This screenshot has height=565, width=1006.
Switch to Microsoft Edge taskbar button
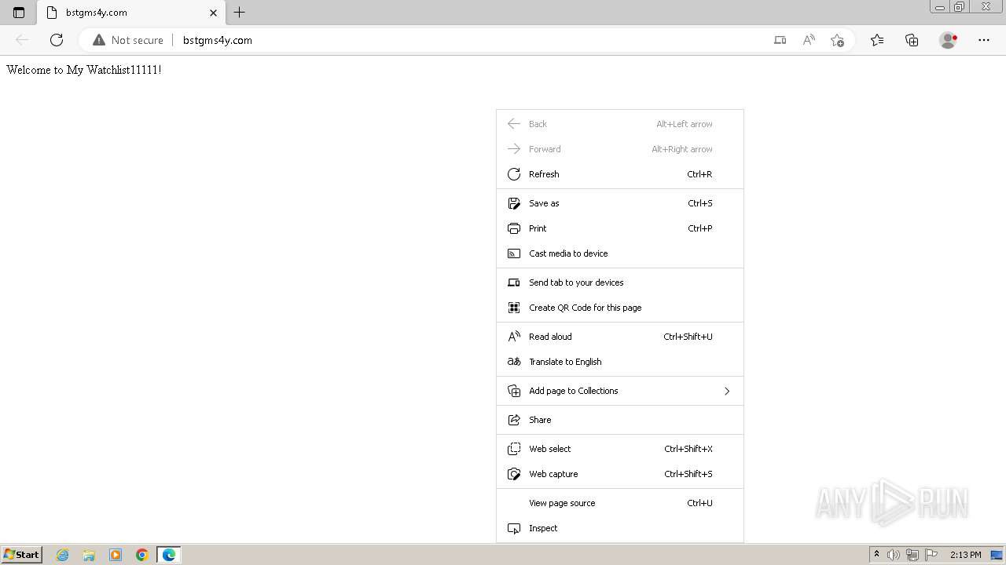tap(169, 555)
